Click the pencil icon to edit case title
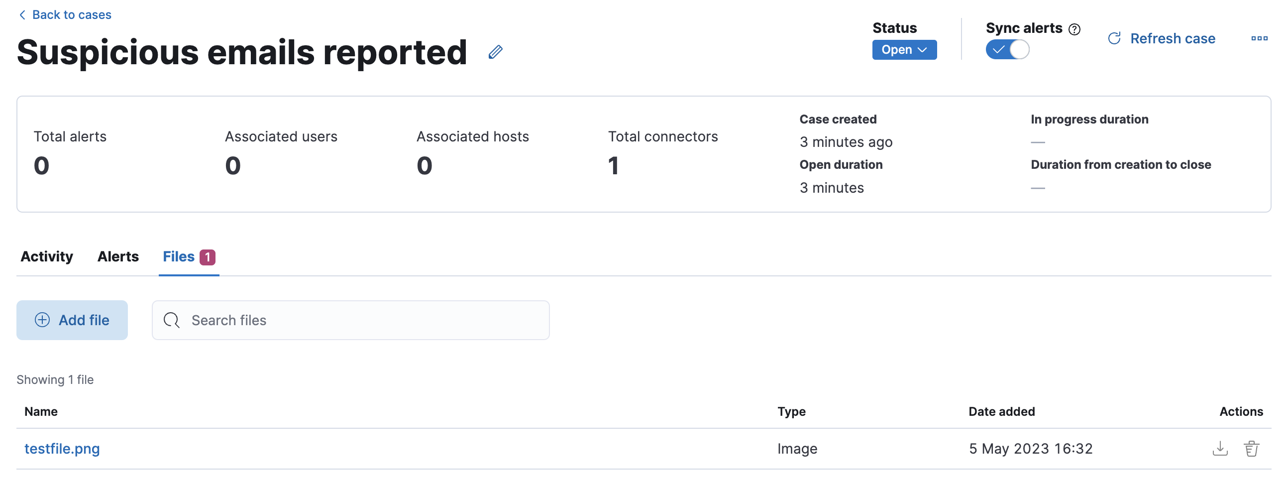The image size is (1286, 487). tap(495, 52)
